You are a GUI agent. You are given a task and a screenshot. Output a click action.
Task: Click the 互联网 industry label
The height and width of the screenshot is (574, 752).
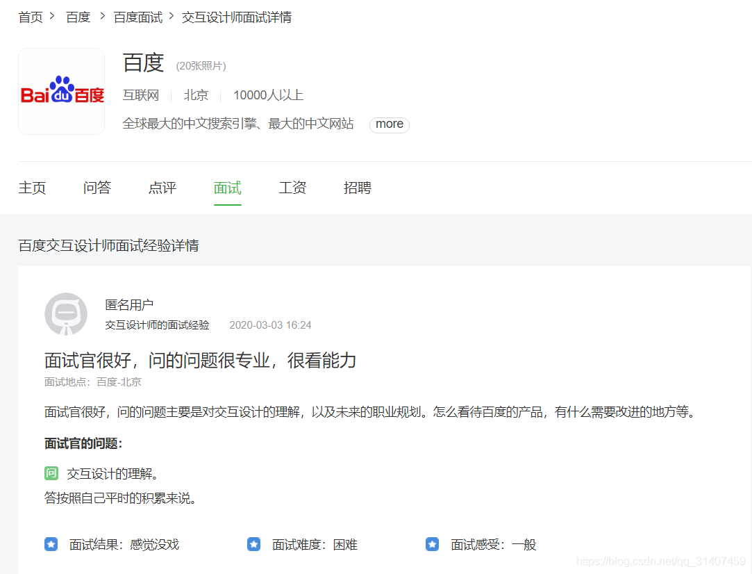[141, 95]
